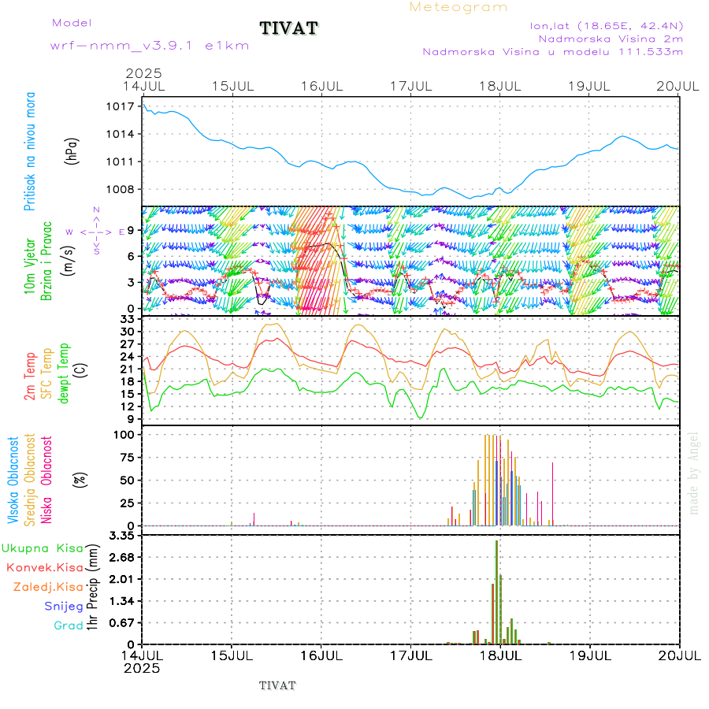
Task: Click the "Ukupna Kisa" total rain legend
Action: click(x=43, y=548)
